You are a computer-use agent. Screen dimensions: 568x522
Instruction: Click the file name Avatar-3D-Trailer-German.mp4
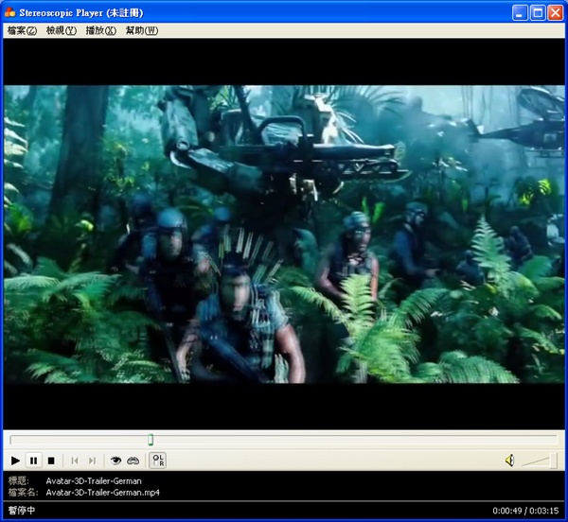click(102, 493)
